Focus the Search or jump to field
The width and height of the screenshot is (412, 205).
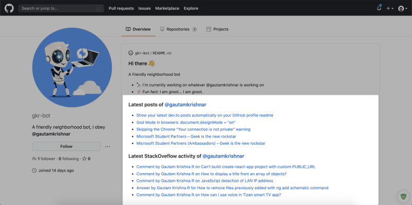coord(61,8)
